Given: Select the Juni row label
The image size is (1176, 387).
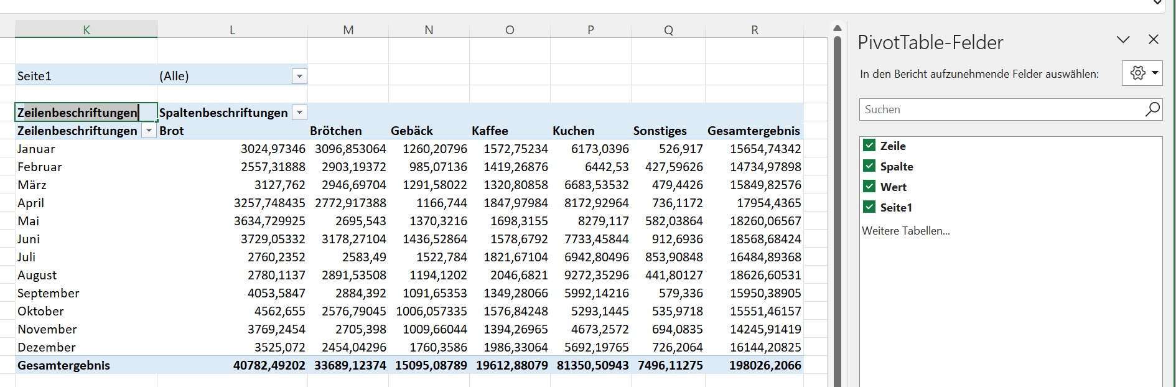Looking at the screenshot, I should pos(86,239).
